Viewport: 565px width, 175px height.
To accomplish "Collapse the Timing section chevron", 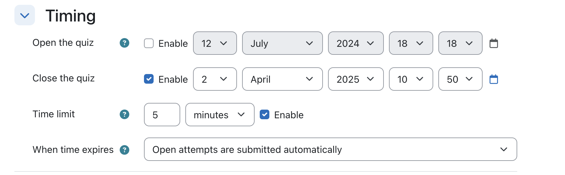I will 25,15.
